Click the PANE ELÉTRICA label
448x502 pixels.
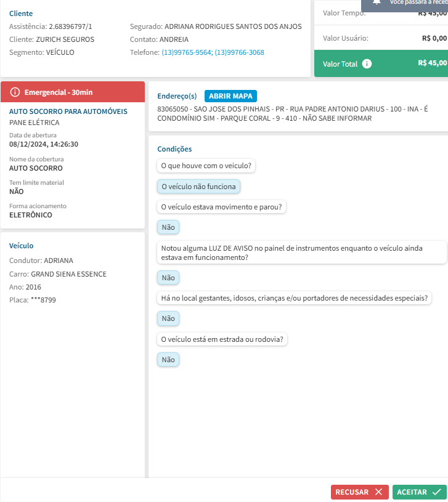coord(35,123)
